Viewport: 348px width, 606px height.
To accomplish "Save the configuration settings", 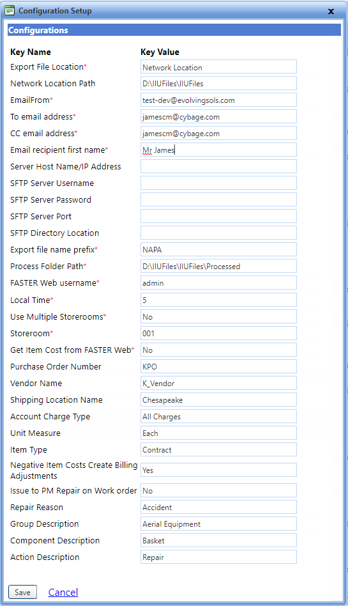I will pos(22,592).
